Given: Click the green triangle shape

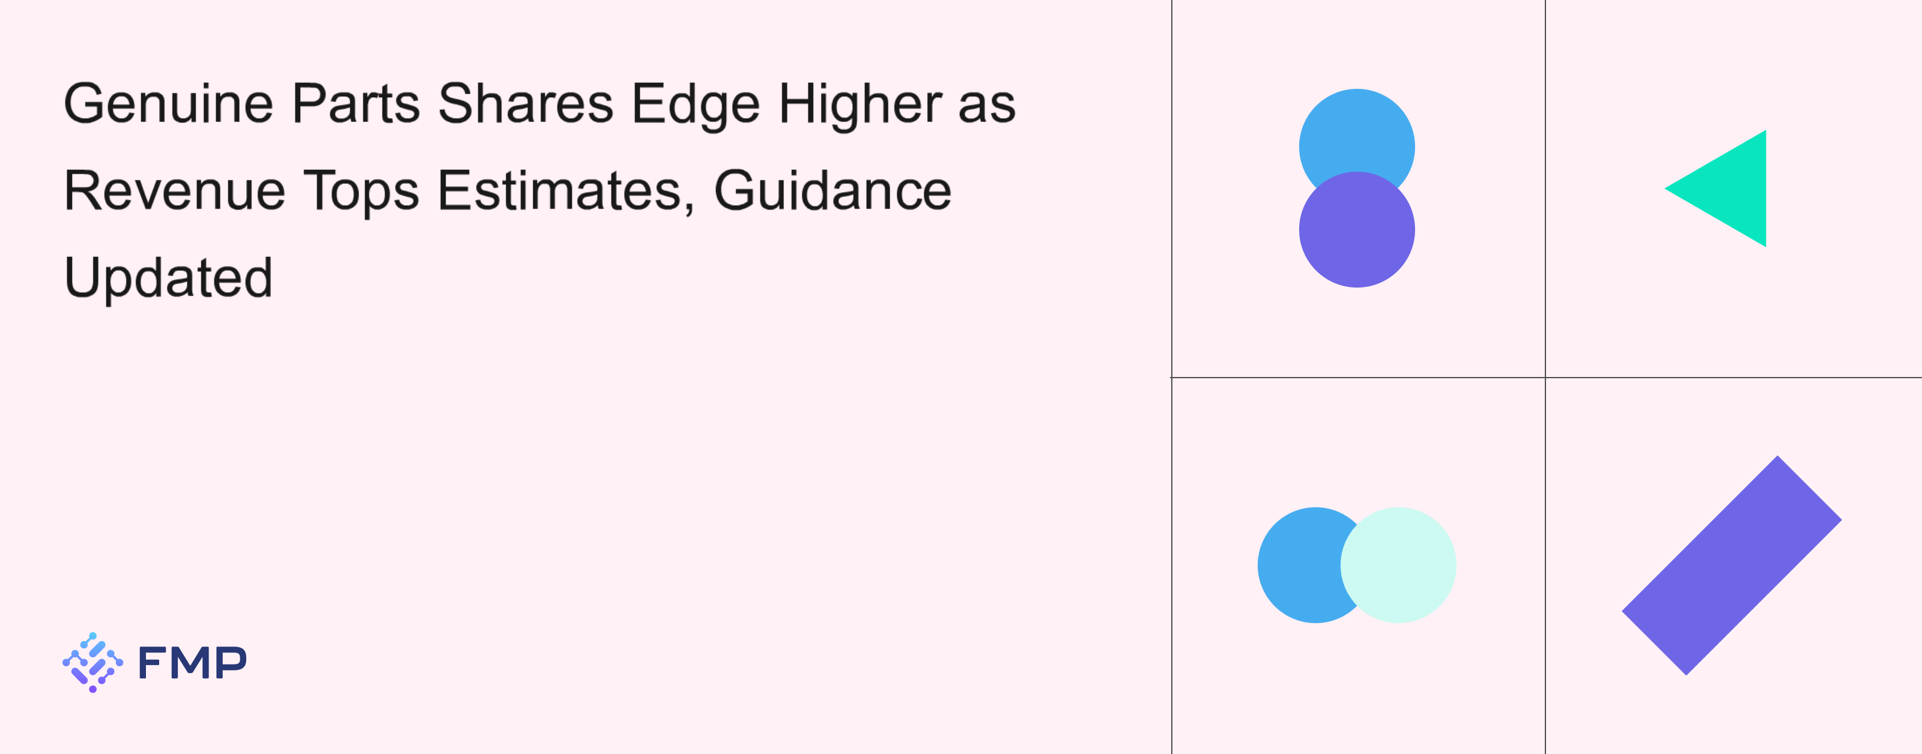Looking at the screenshot, I should [1731, 188].
